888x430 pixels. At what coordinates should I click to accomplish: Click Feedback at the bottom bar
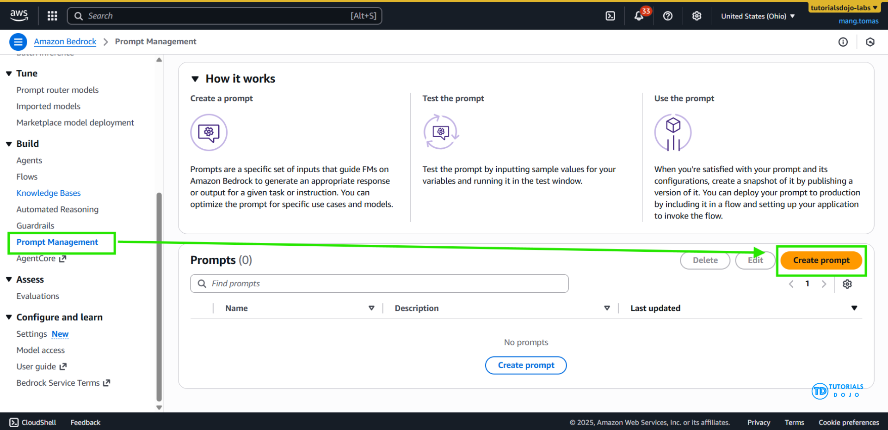(x=85, y=422)
